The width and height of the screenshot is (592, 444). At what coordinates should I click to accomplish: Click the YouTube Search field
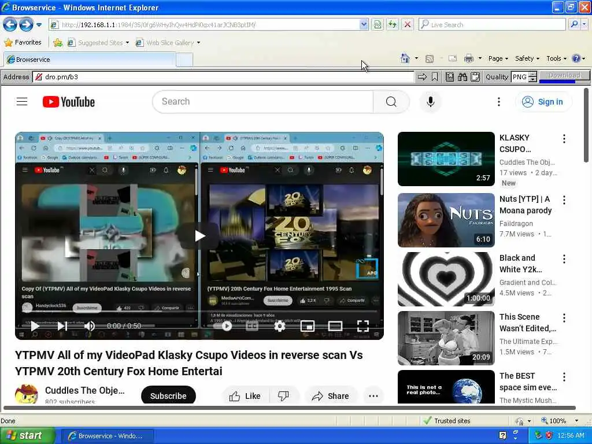[263, 102]
